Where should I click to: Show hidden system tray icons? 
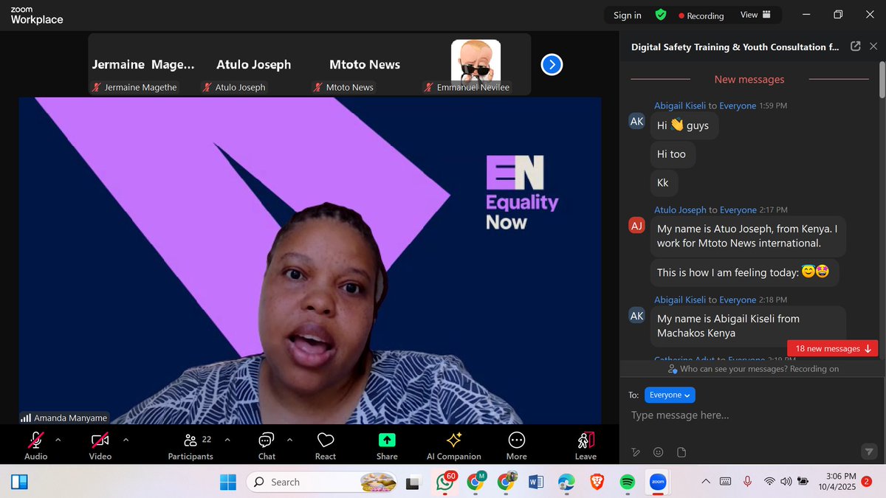(706, 482)
